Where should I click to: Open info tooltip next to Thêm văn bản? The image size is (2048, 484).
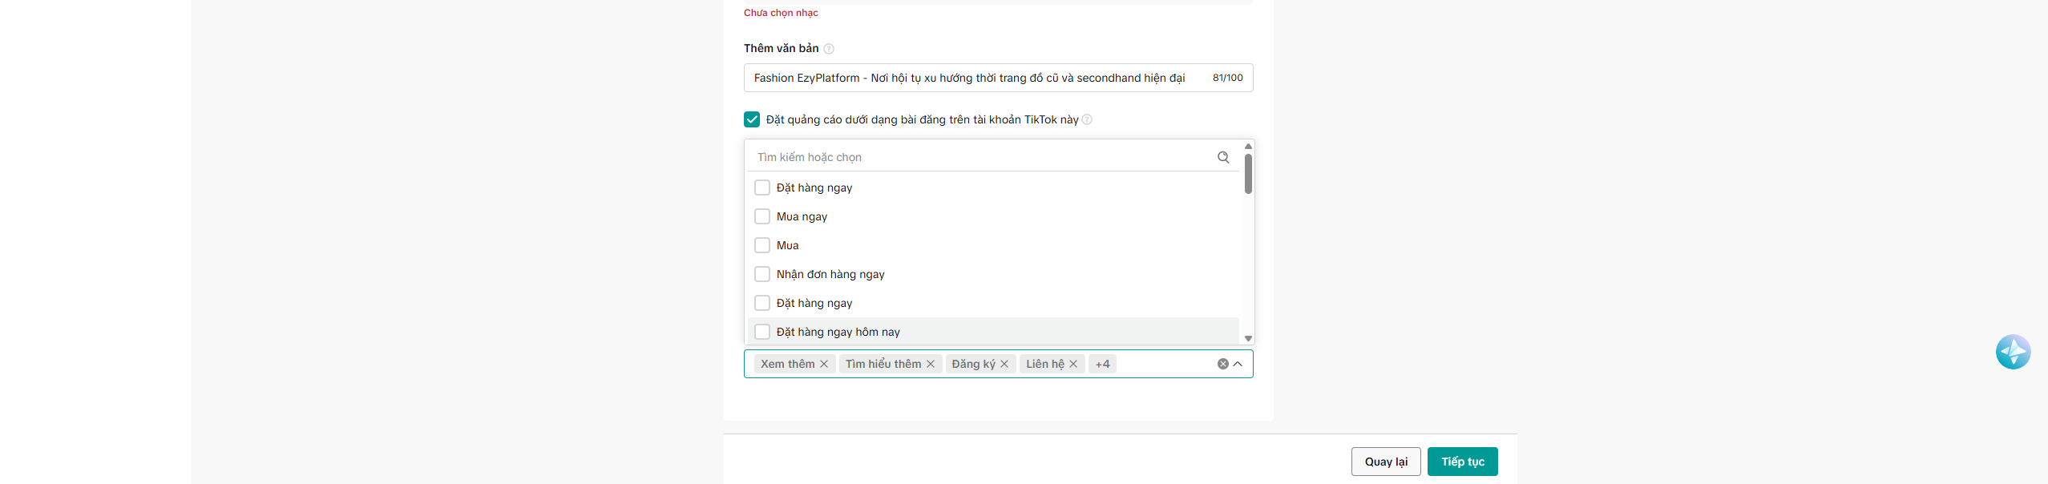click(x=829, y=49)
